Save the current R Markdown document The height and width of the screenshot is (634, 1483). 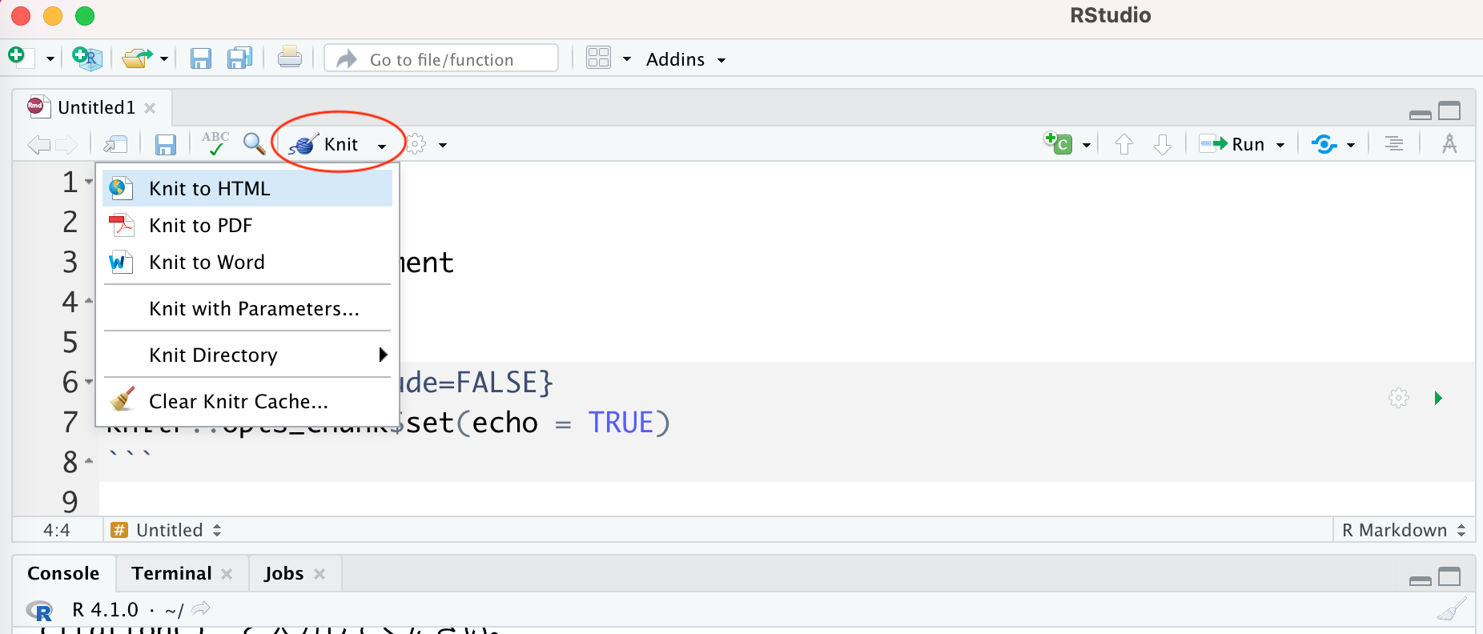tap(165, 145)
